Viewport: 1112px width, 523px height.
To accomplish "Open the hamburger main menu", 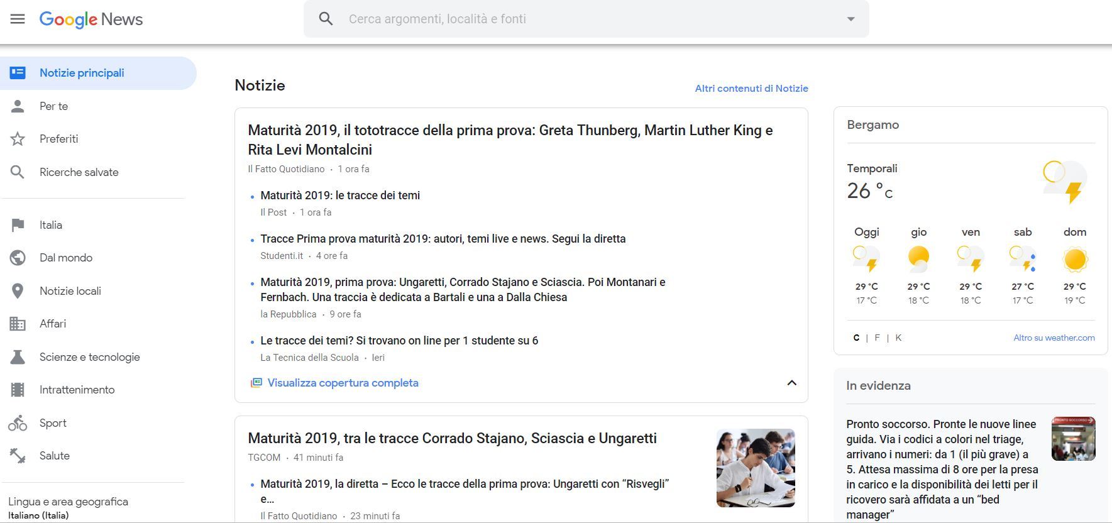I will coord(18,19).
